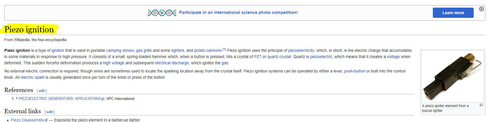
Task: Click the footnote [1] citation
Action: click(x=224, y=50)
